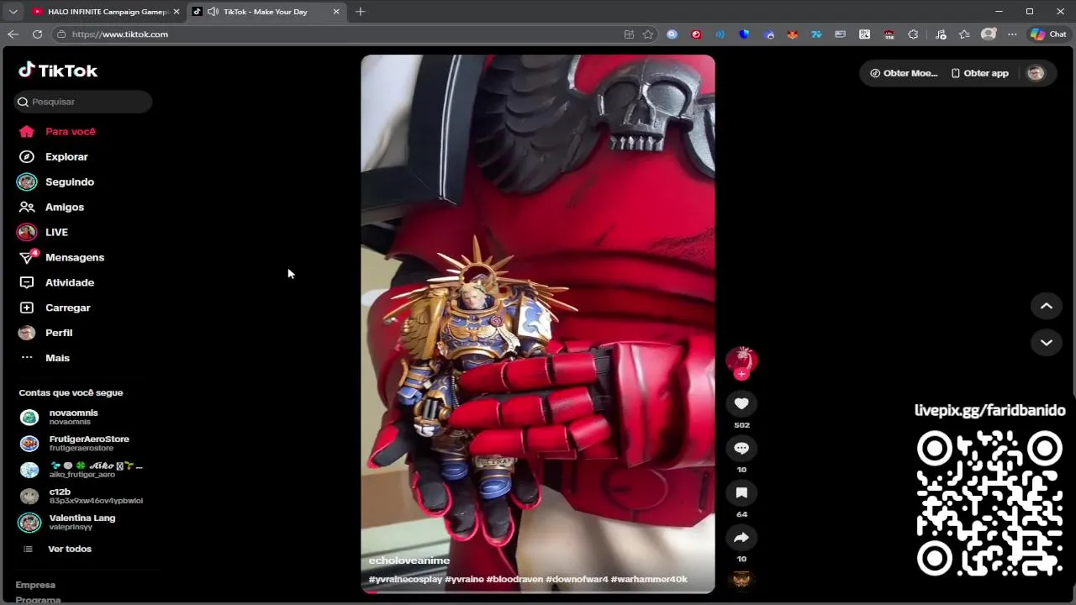This screenshot has height=605, width=1076.
Task: Mute the TikTok tab audio
Action: point(213,12)
